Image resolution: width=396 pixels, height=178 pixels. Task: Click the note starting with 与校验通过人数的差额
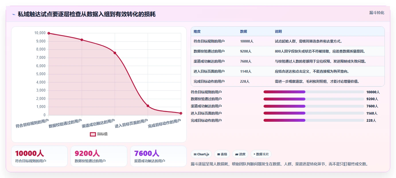321,61
